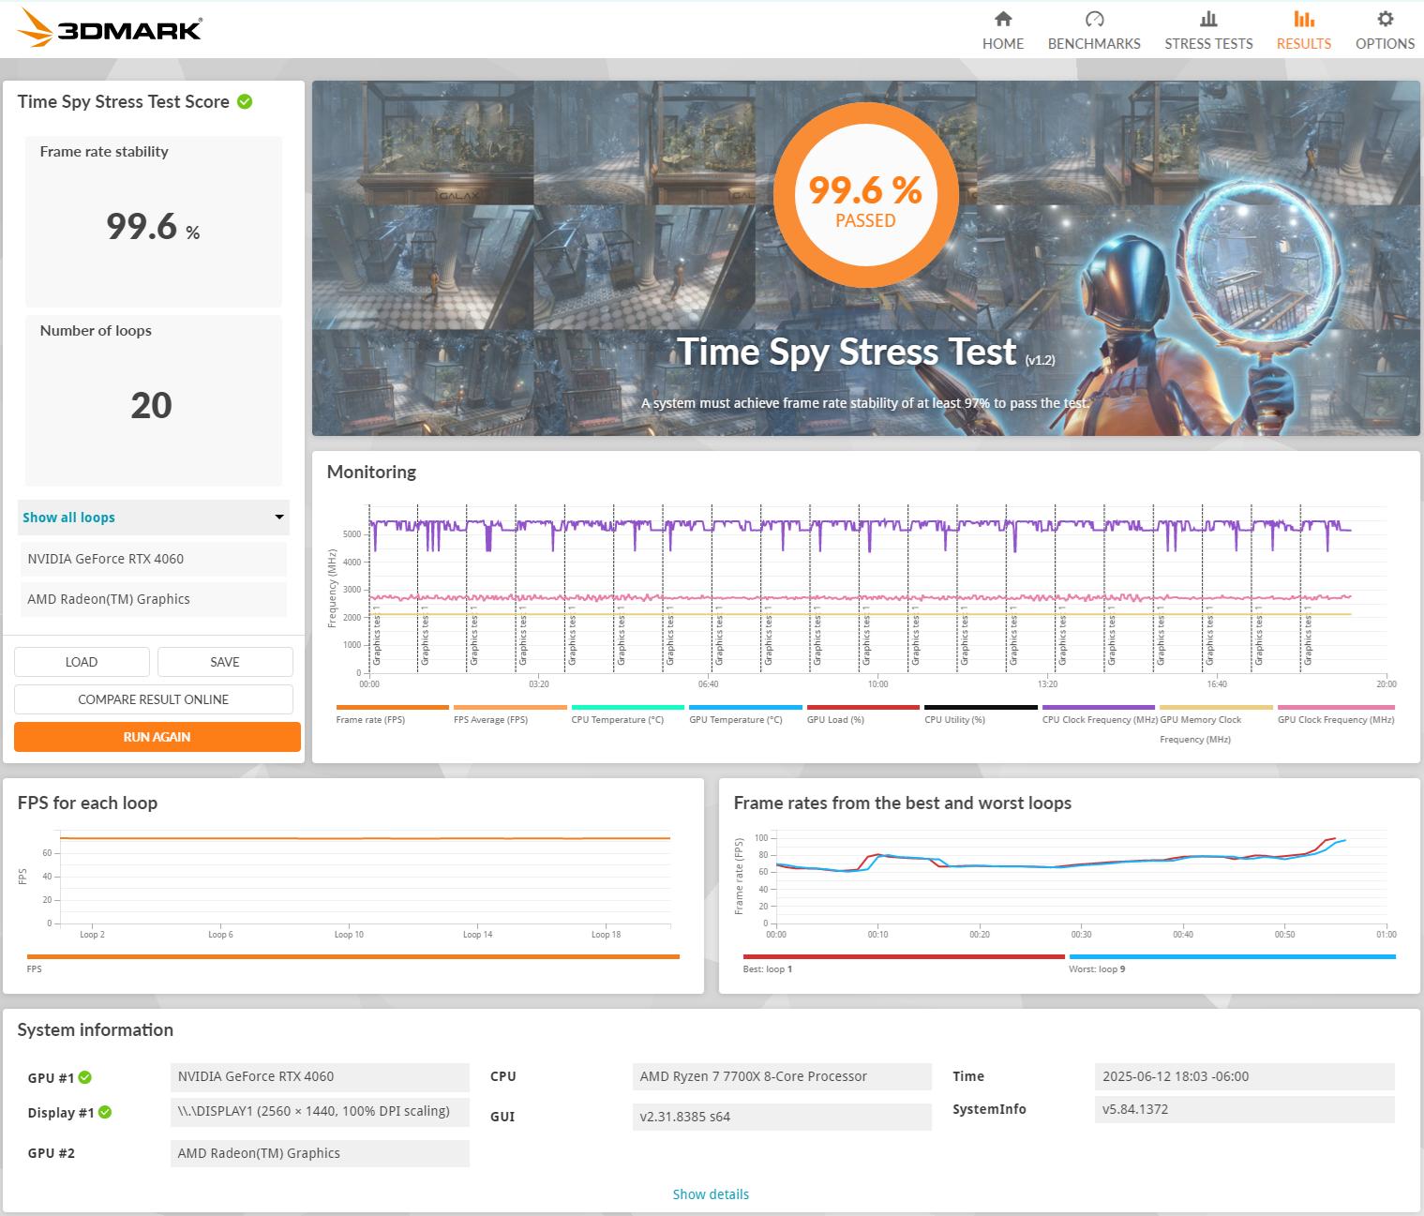Click the GUI version v2.31.8385 s64
This screenshot has height=1216, width=1424.
782,1117
